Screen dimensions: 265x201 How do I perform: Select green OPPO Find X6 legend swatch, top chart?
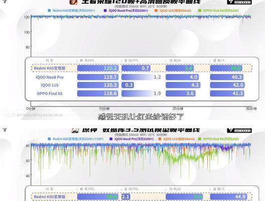coord(200,11)
